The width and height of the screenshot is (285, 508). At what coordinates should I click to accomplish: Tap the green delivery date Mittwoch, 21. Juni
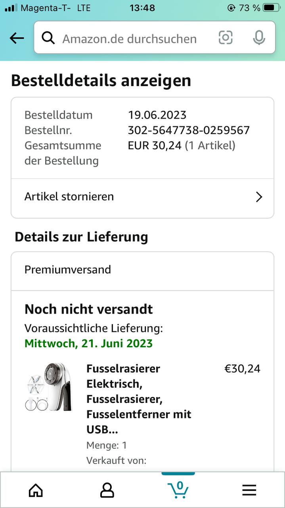pyautogui.click(x=88, y=343)
